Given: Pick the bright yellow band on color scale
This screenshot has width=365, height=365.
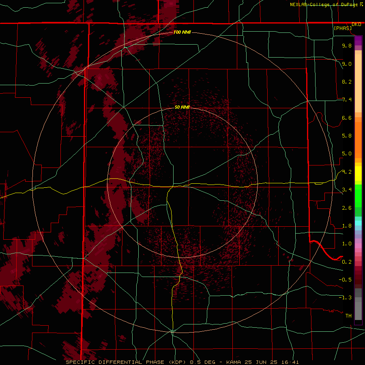Looking at the screenshot, I should 358,174.
